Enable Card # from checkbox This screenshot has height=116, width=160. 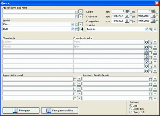131,12
